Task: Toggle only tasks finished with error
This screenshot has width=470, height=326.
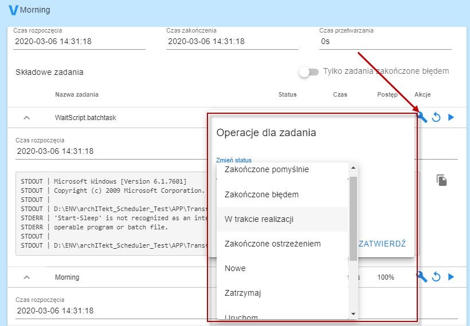Action: point(309,72)
